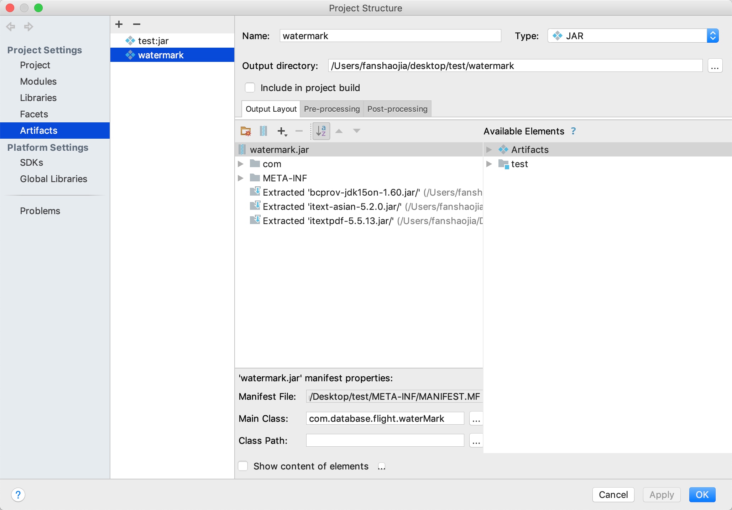Remove selected artifact with minus icon
The width and height of the screenshot is (732, 510).
(137, 24)
